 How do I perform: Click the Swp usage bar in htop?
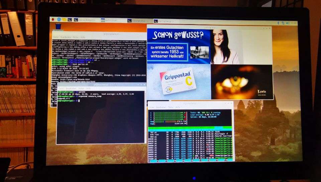(169, 124)
